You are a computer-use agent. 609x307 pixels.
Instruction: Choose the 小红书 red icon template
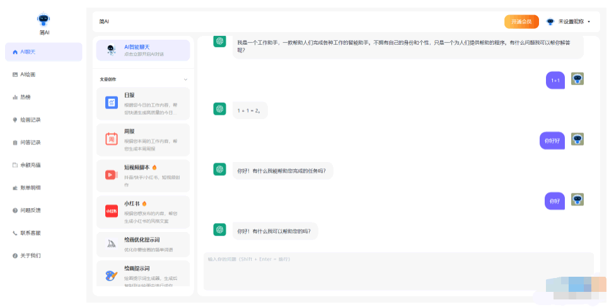112,211
